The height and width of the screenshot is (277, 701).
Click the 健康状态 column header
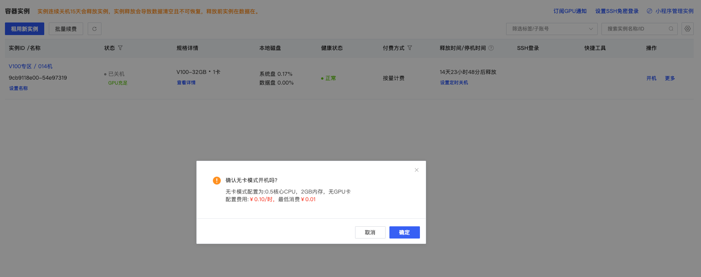332,48
